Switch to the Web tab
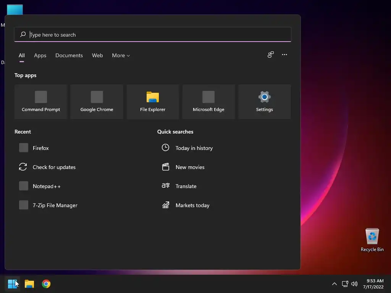This screenshot has height=293, width=391. coord(97,55)
